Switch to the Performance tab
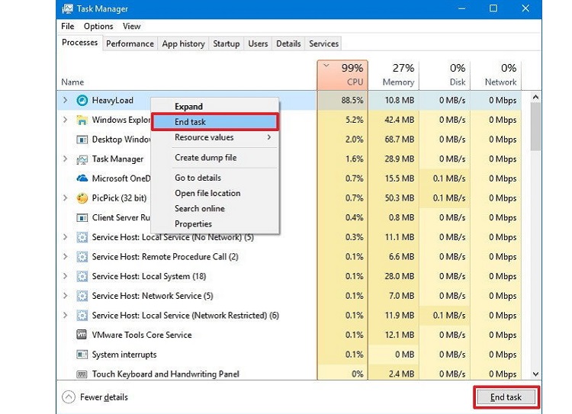572x414 pixels. (x=130, y=43)
